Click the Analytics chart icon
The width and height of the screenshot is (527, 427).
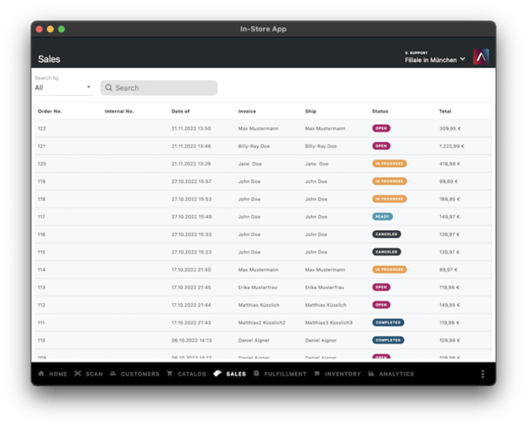coord(371,374)
